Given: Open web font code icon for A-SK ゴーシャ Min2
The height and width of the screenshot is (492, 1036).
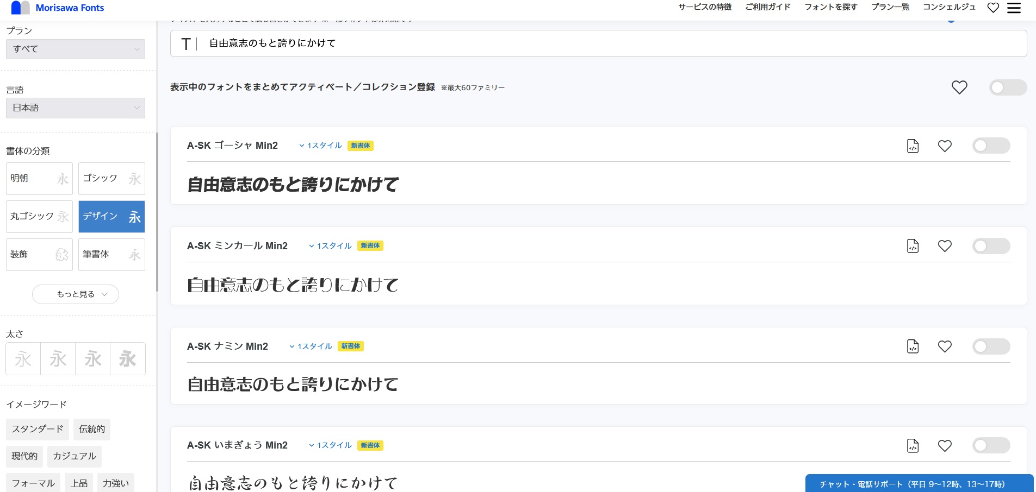Looking at the screenshot, I should pos(913,146).
